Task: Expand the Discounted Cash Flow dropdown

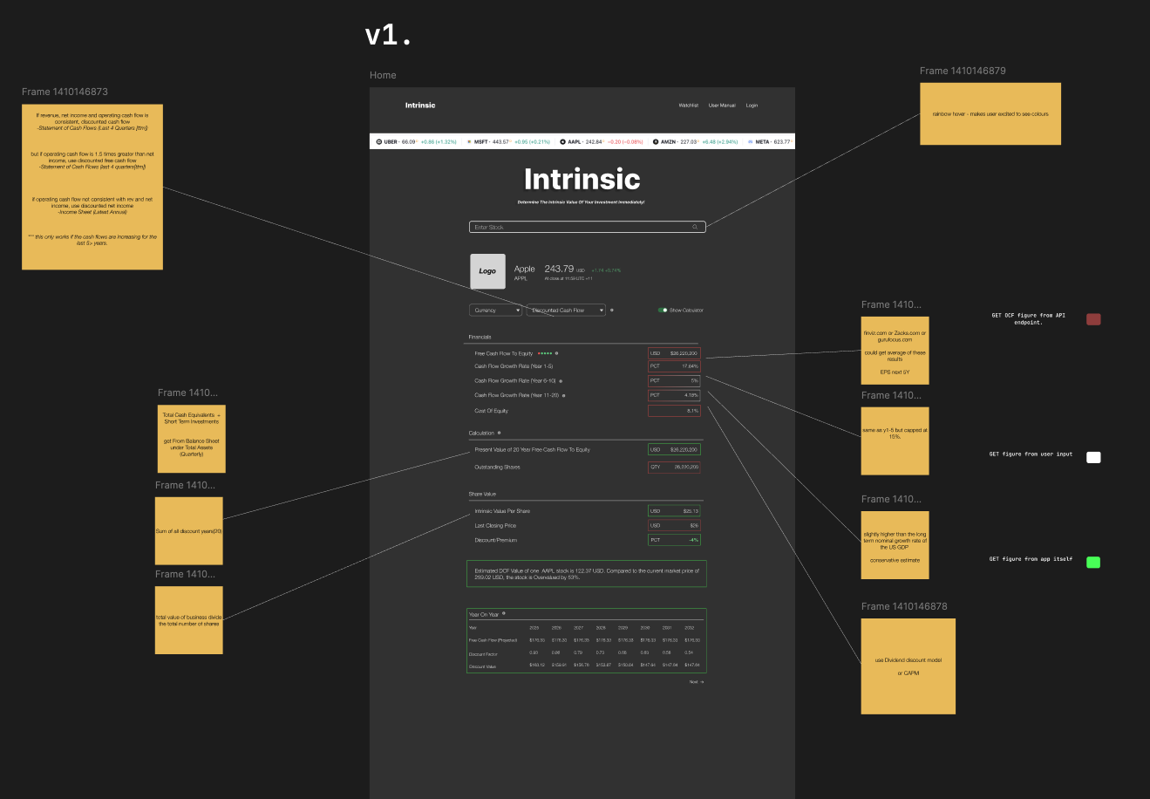Action: click(x=566, y=310)
